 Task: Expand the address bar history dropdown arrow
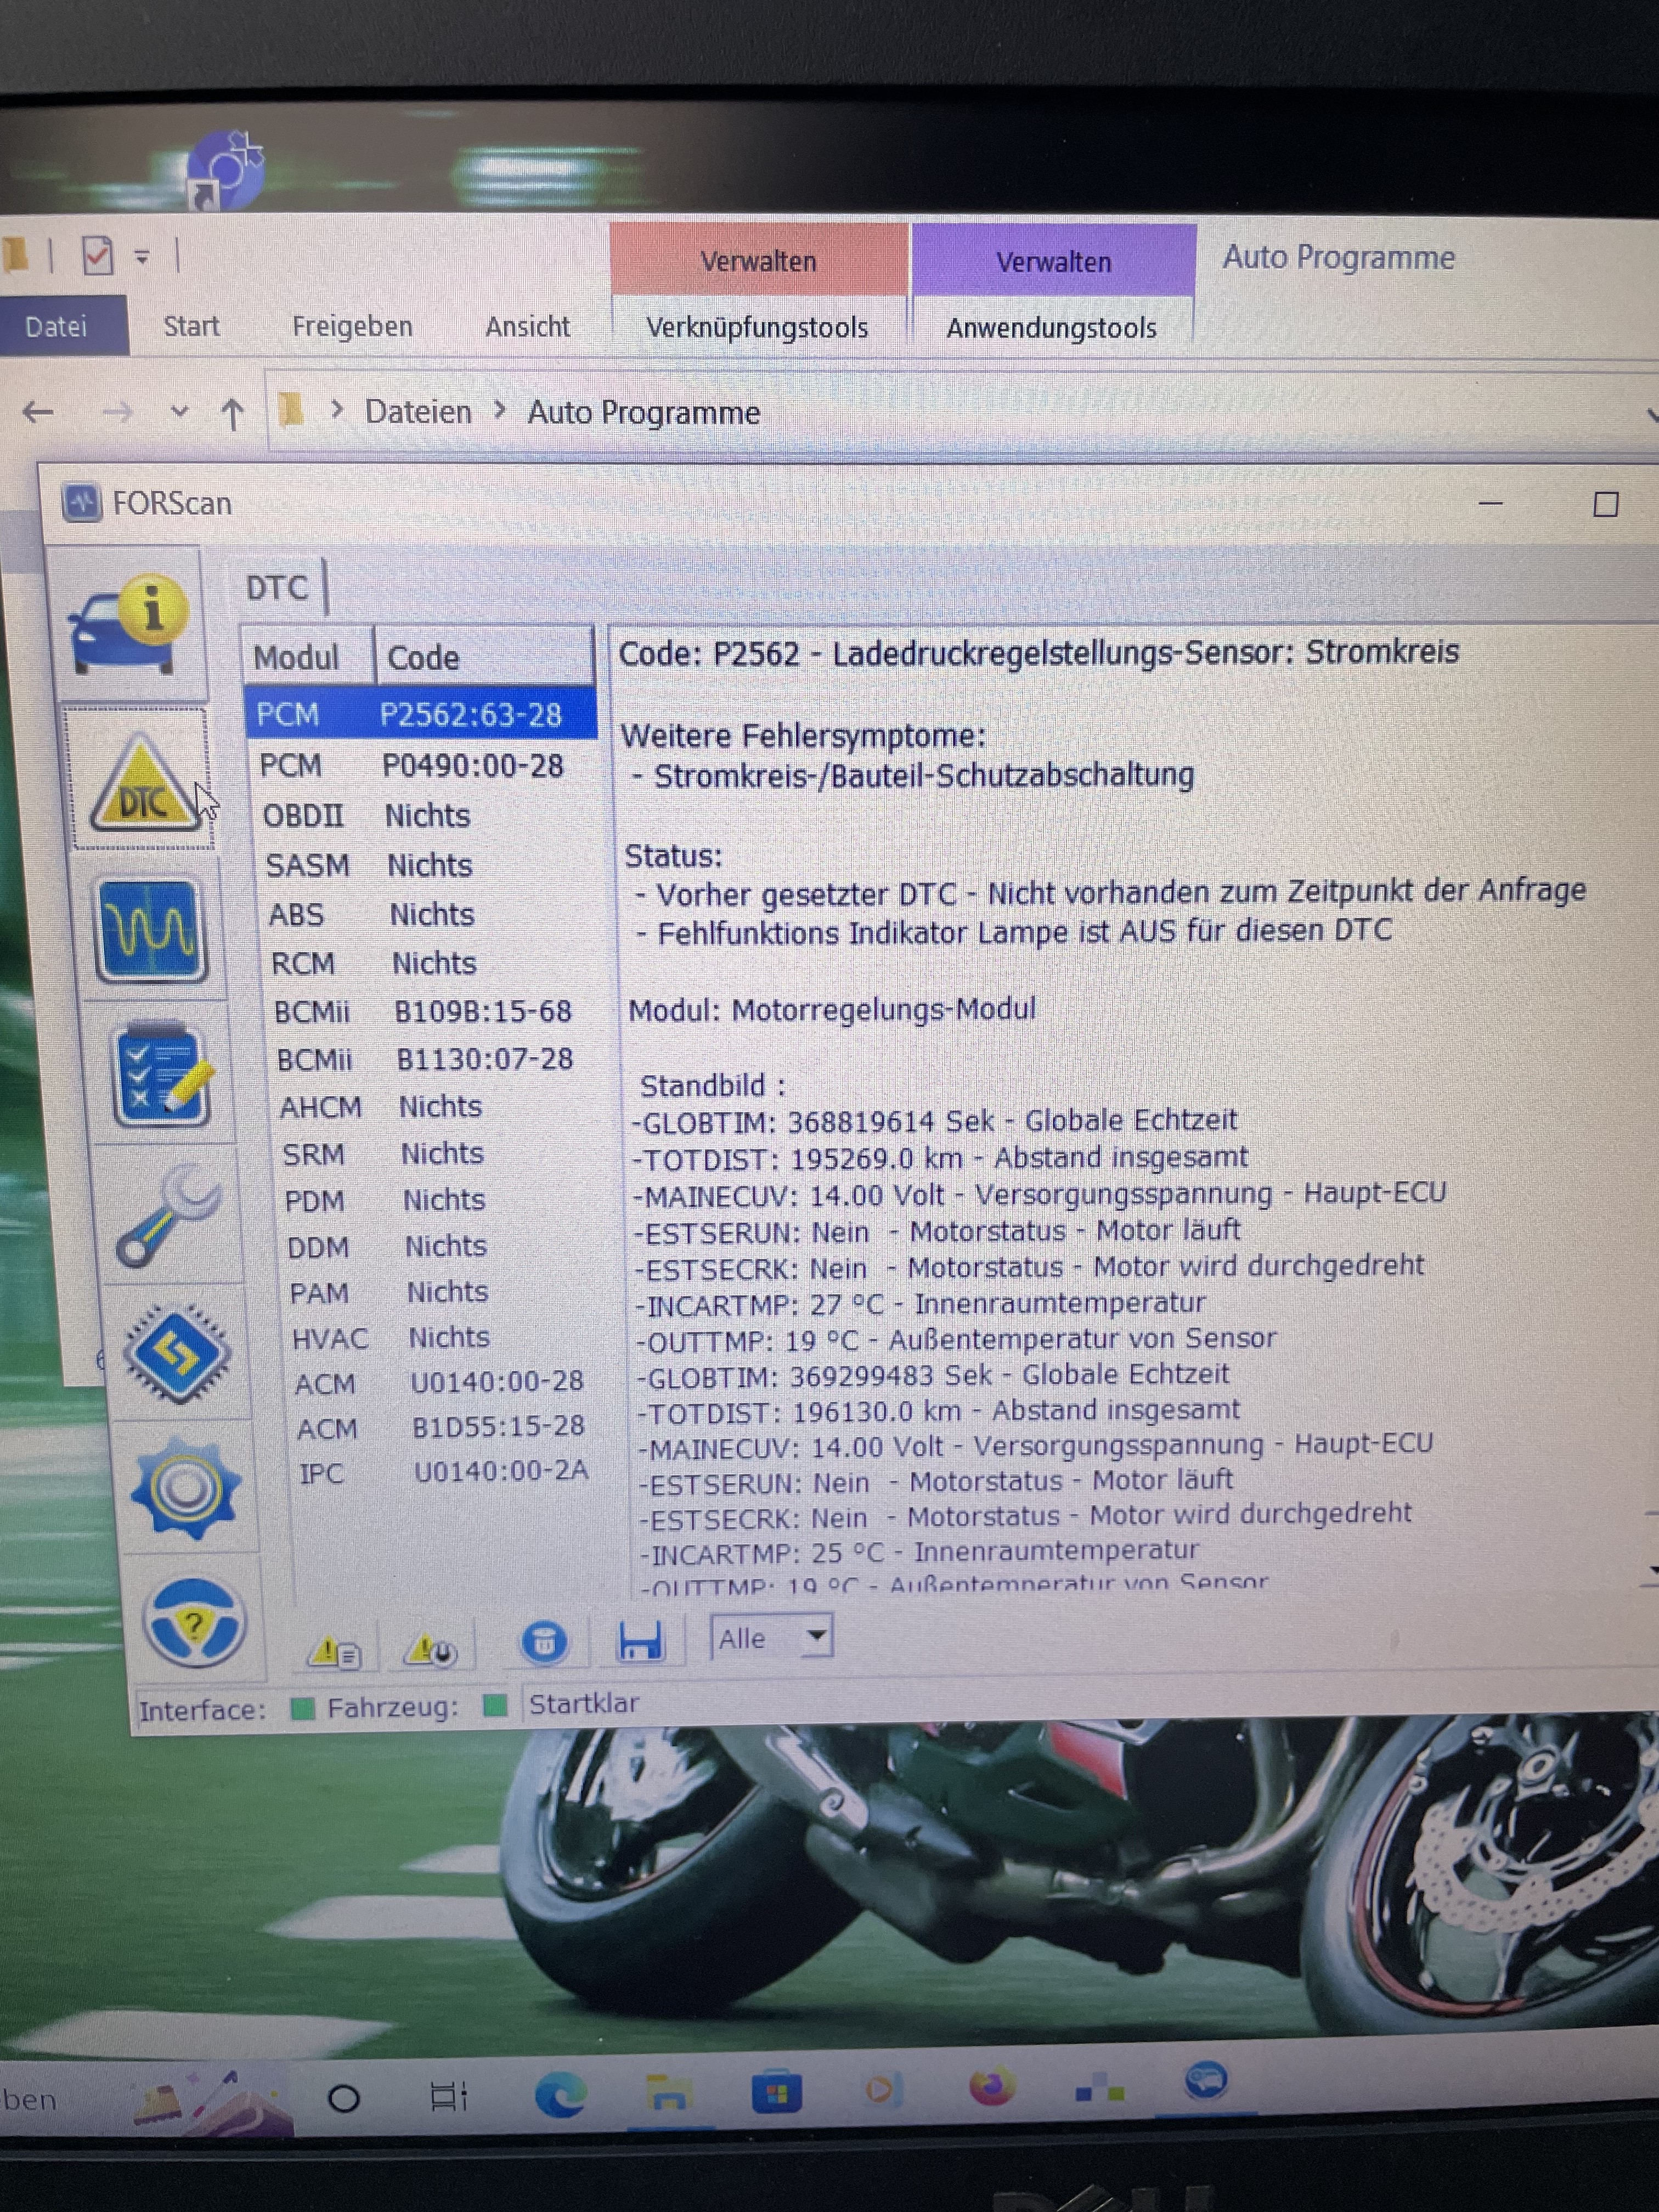click(x=1650, y=414)
